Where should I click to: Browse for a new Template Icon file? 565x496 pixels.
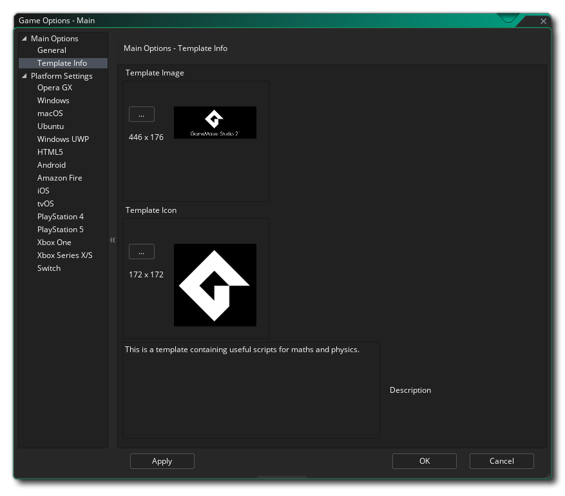142,252
